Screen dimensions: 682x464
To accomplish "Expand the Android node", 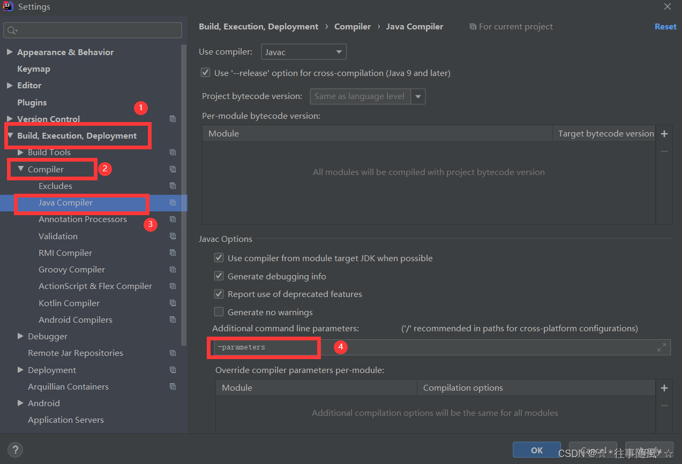I will (x=20, y=403).
